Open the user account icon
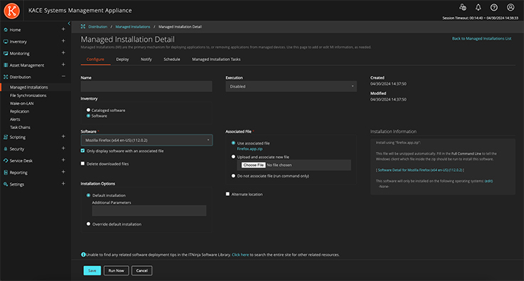The image size is (524, 281). (x=510, y=7)
